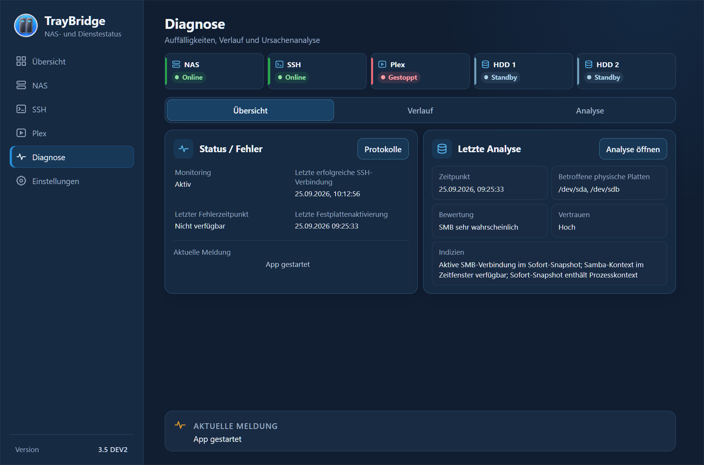704x465 pixels.
Task: Click the SSH status card terminal icon
Action: [279, 64]
